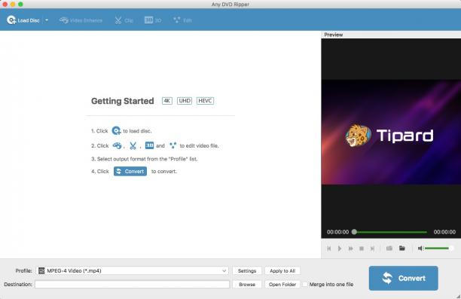Expand the Load Disc dropdown arrow
The image size is (461, 299).
tap(47, 20)
